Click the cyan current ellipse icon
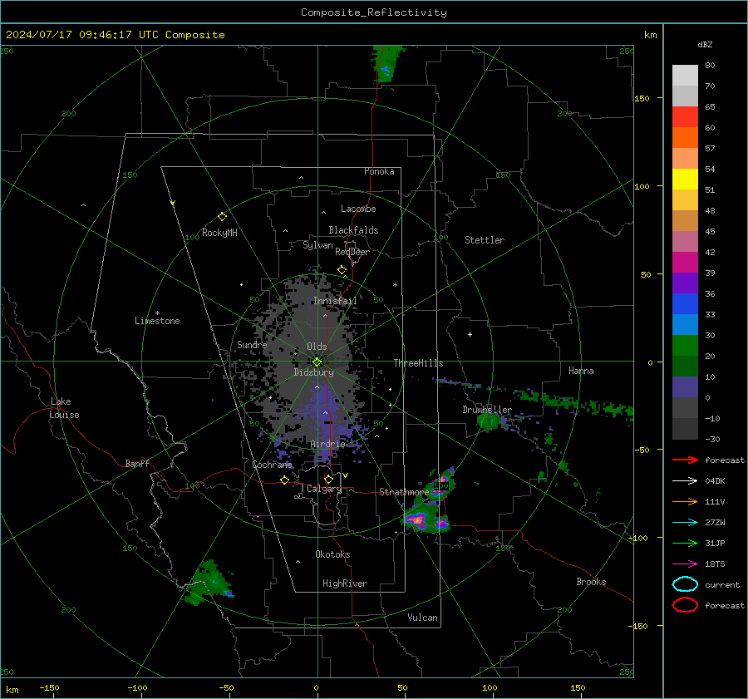The width and height of the screenshot is (748, 699). [x=685, y=584]
